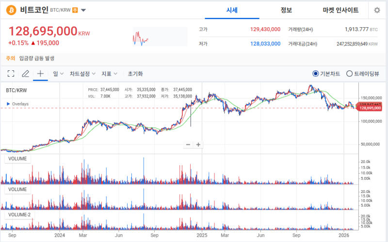Screen dimensions: 388x242
Task: Click the 시가 35,335,000 readout
Action: (x=140, y=90)
